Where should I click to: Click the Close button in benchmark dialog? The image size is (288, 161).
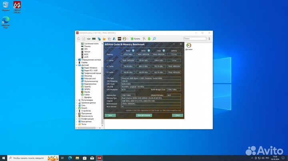point(178,115)
